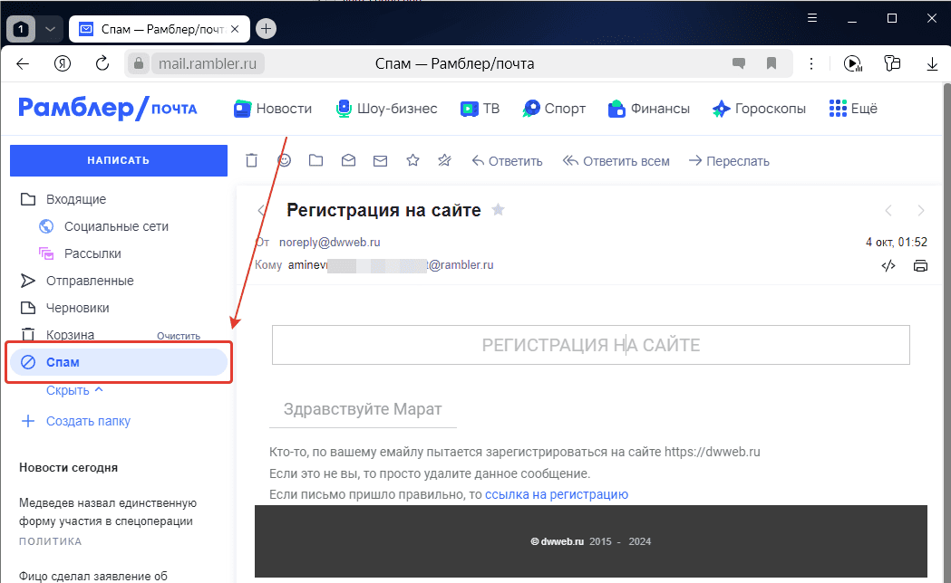Reply with the Ответить button
The height and width of the screenshot is (583, 951).
pos(507,161)
